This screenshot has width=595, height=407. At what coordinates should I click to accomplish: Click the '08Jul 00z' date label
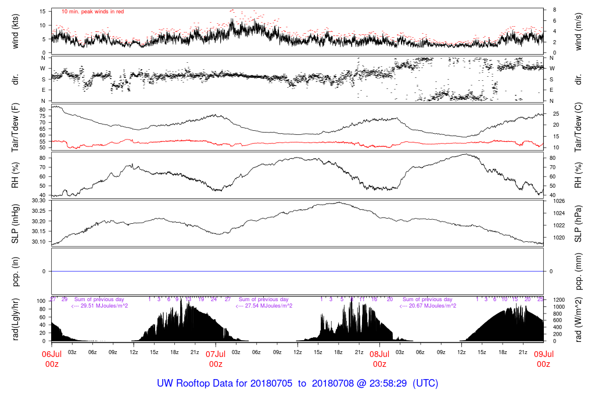(x=379, y=359)
